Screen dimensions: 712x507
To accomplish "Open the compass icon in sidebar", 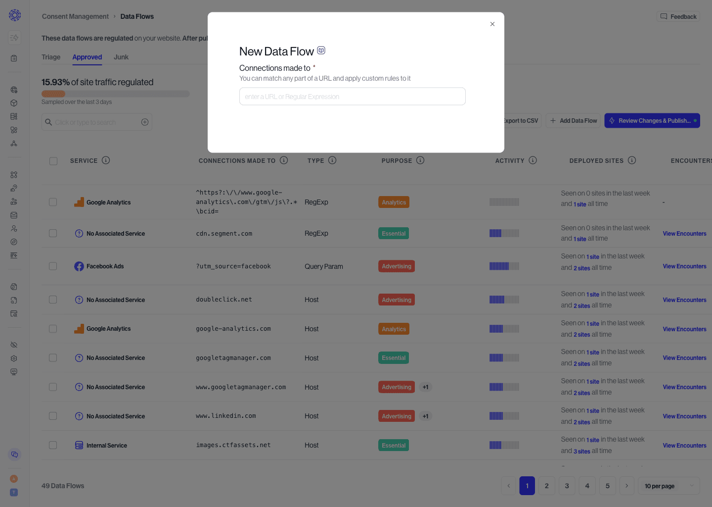I will 14,242.
